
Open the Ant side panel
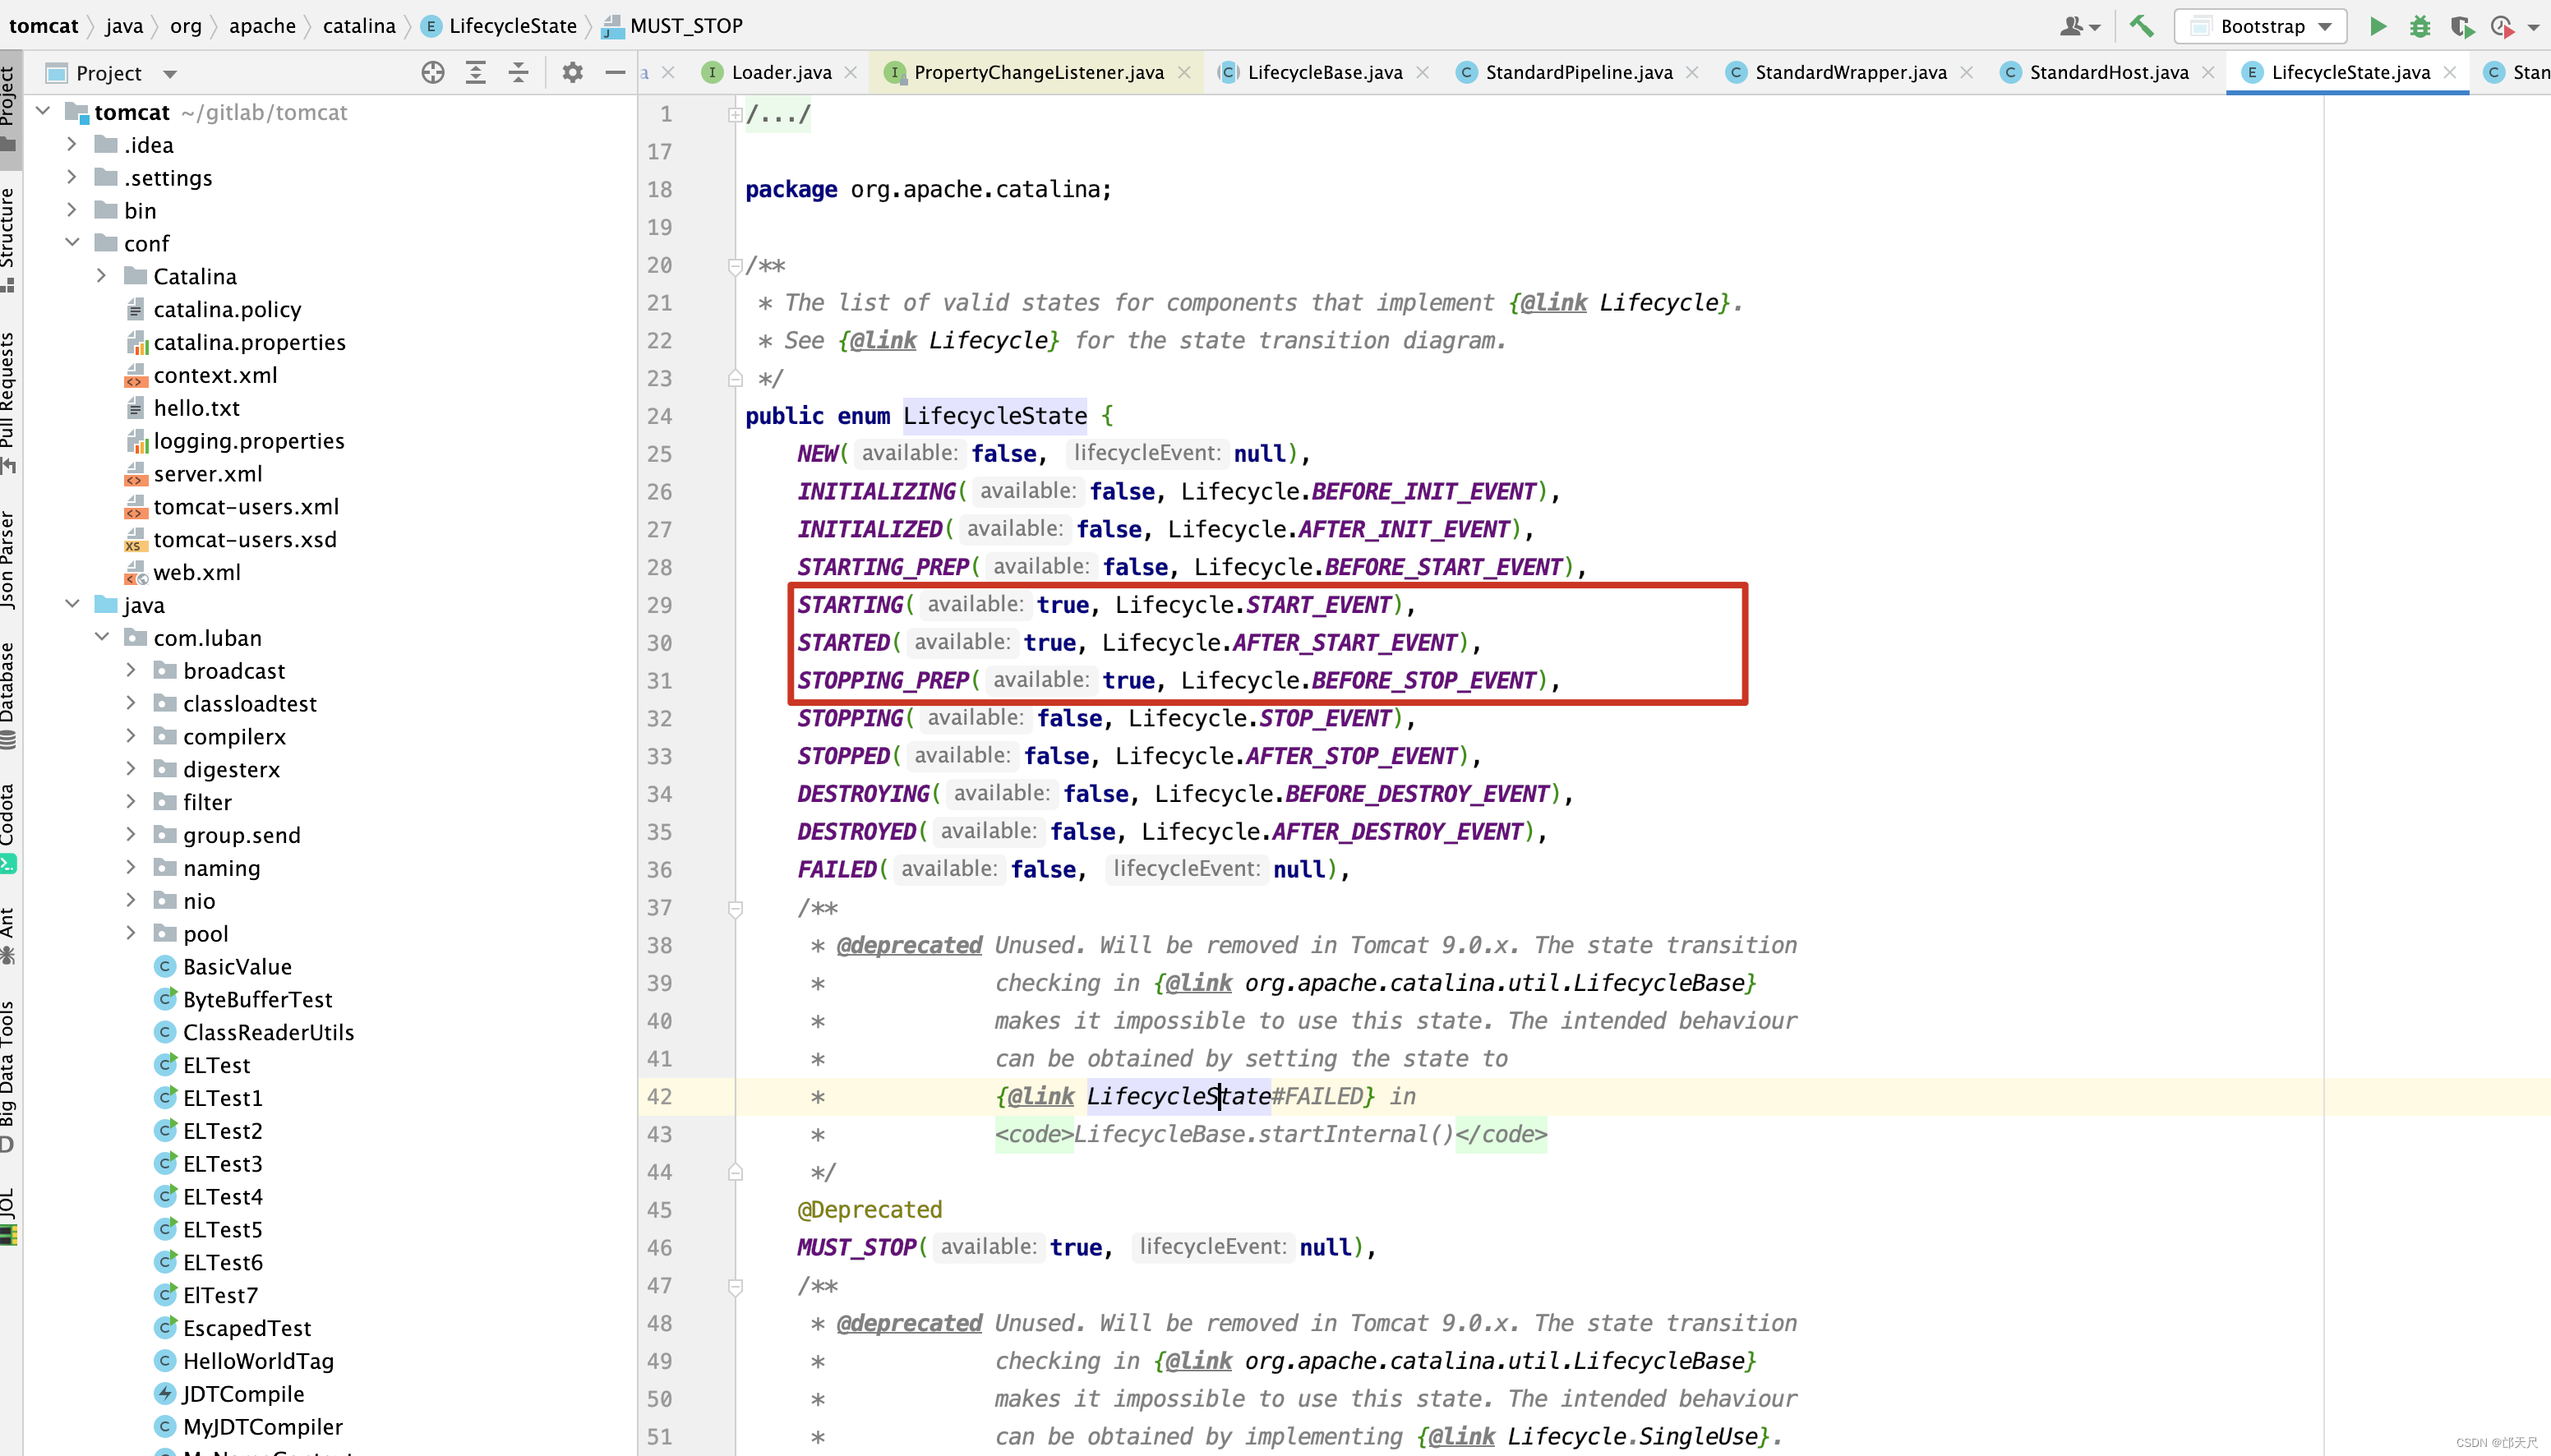click(x=9, y=934)
